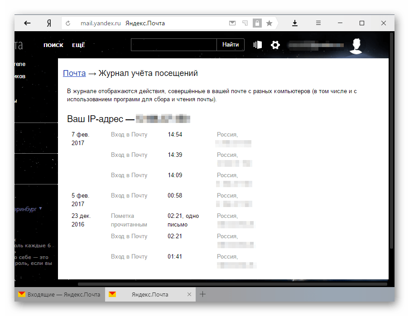Reload the page with the refresh icon
The height and width of the screenshot is (316, 409).
tap(68, 24)
